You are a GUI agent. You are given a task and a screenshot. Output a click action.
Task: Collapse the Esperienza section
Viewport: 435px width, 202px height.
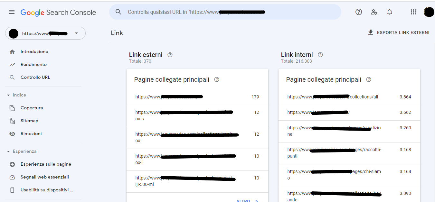click(8, 151)
